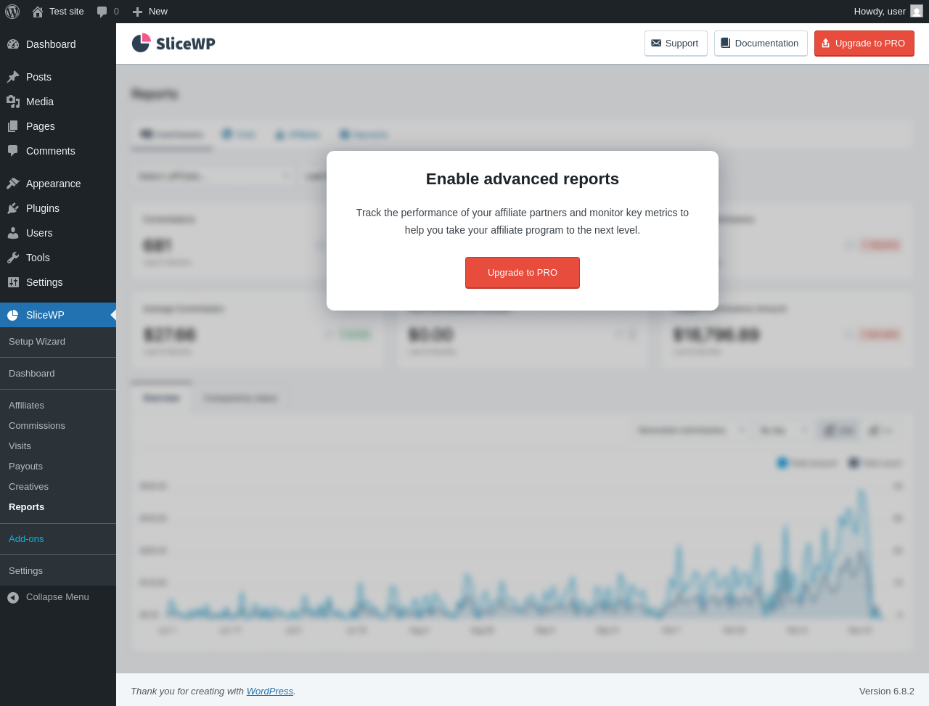929x706 pixels.
Task: Click the SliceWP logo in header
Action: [173, 44]
